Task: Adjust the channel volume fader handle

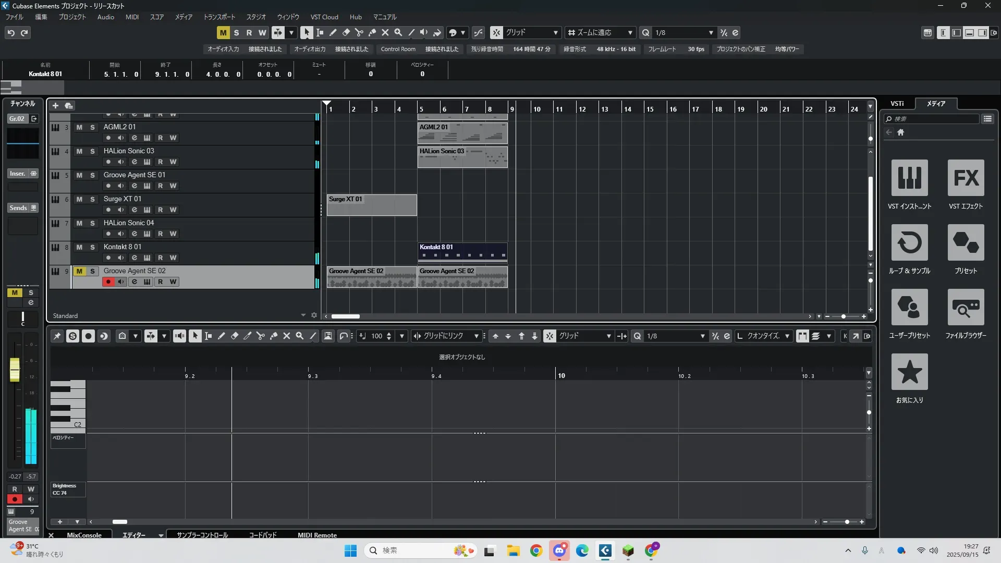Action: coord(15,369)
